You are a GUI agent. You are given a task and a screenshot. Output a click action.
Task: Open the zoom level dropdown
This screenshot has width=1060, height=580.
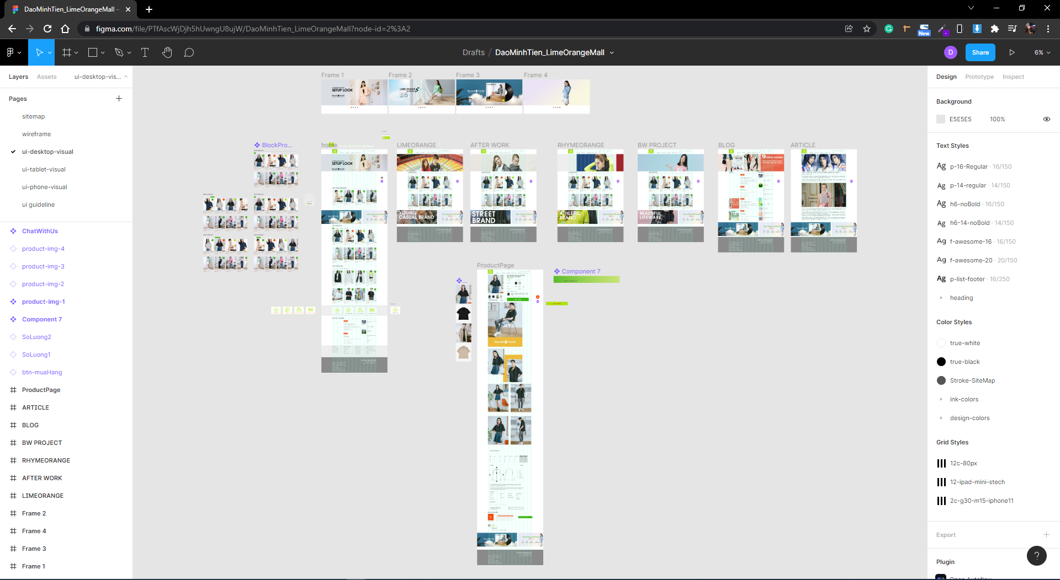click(1042, 52)
